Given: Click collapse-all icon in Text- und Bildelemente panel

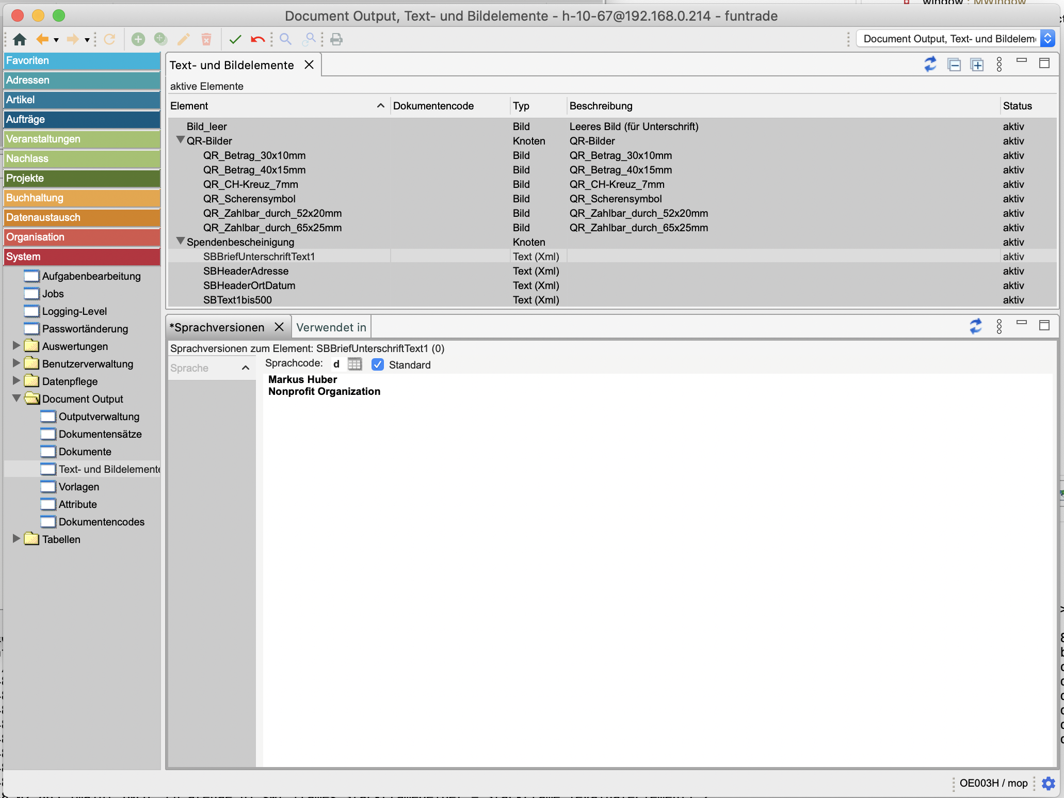Looking at the screenshot, I should (x=954, y=65).
